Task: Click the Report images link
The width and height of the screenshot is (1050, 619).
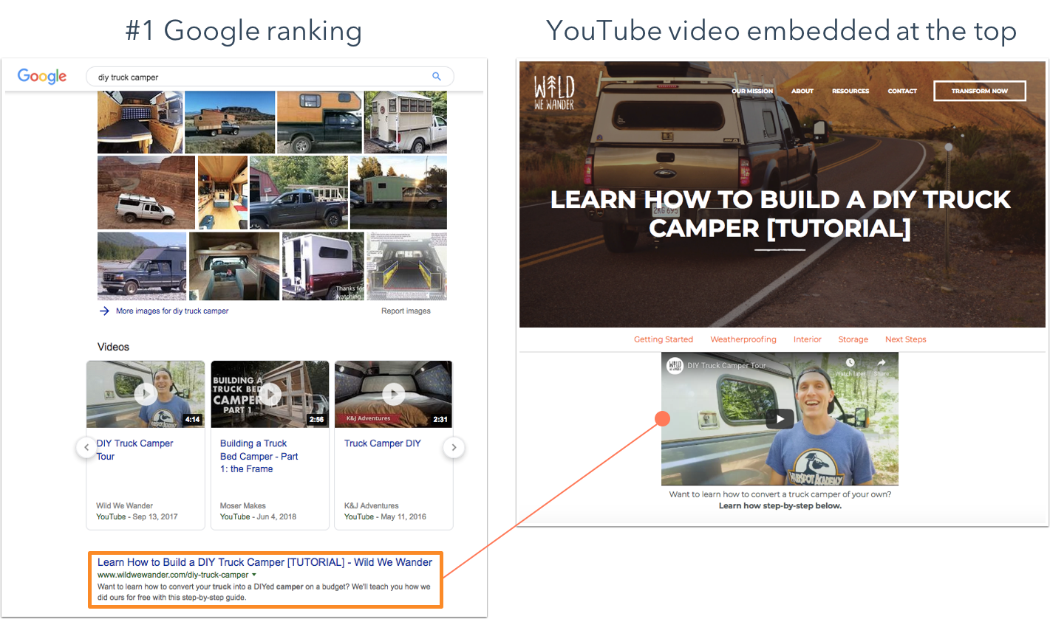Action: (x=406, y=311)
